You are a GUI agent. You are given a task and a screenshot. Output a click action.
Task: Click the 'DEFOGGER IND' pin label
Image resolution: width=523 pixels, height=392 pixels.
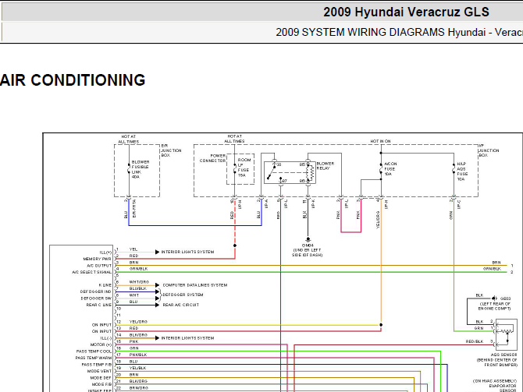pos(96,291)
